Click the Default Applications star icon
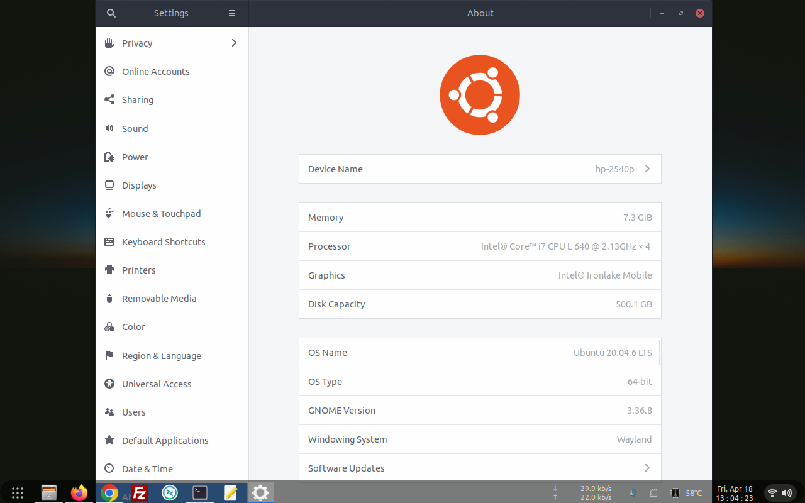The image size is (805, 503). click(109, 440)
